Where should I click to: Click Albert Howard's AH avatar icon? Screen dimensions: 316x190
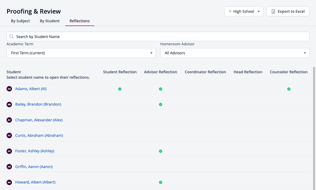click(9, 182)
